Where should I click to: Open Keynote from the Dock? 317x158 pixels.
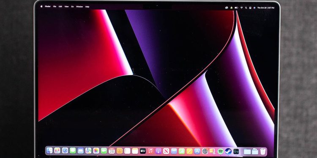click(174, 151)
